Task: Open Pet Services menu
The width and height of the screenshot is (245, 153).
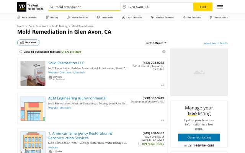Action: click(x=192, y=18)
